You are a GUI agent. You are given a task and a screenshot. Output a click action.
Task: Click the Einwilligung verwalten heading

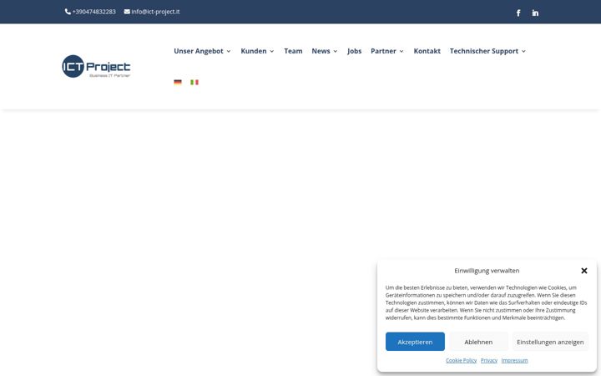487,271
